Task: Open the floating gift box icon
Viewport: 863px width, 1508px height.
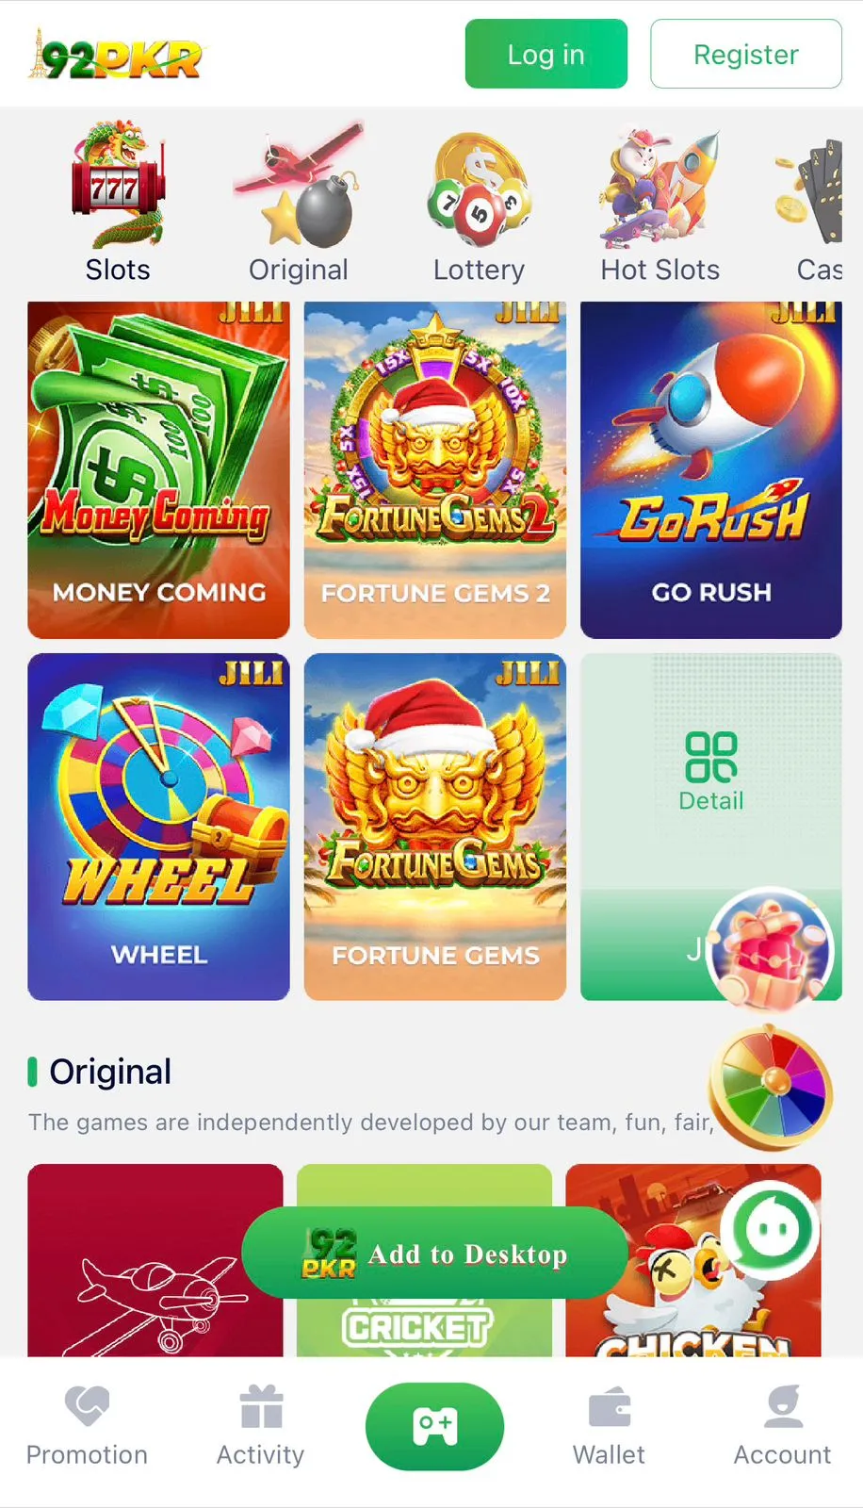Action: [x=772, y=947]
